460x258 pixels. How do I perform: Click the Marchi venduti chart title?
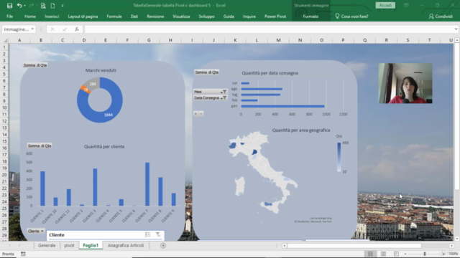pyautogui.click(x=101, y=70)
